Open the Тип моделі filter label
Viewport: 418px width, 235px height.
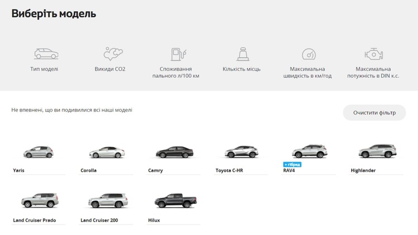[x=44, y=69]
